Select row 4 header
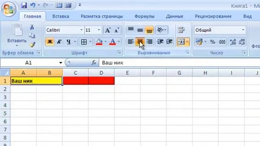The width and height of the screenshot is (260, 146). pyautogui.click(x=5, y=105)
